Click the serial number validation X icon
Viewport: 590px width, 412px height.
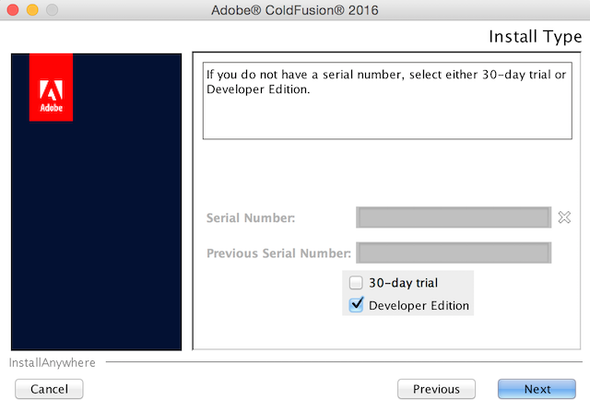tap(564, 218)
